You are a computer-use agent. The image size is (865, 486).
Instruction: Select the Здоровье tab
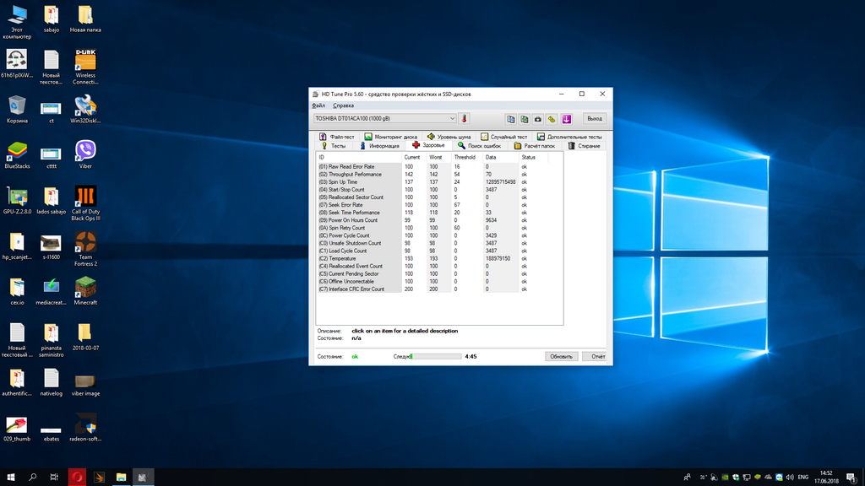click(x=428, y=145)
